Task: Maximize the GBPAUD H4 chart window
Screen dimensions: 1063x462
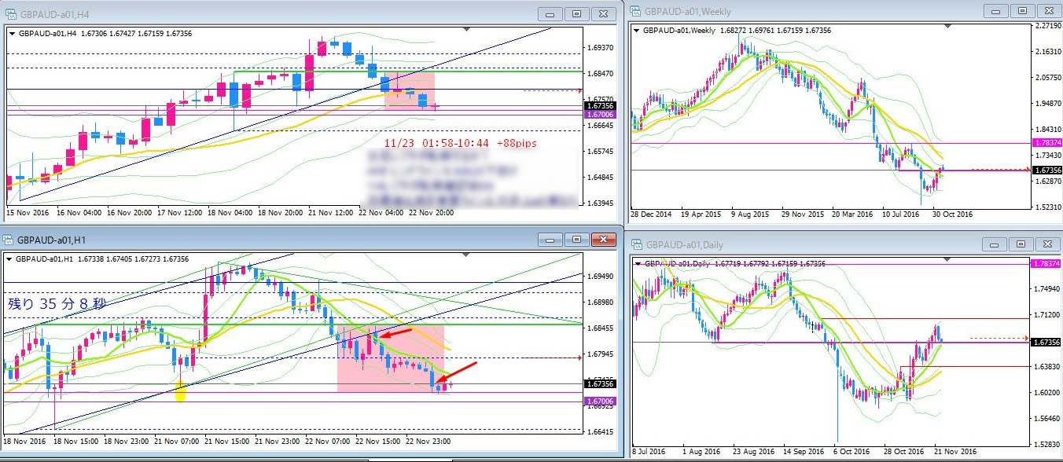Action: coord(576,13)
